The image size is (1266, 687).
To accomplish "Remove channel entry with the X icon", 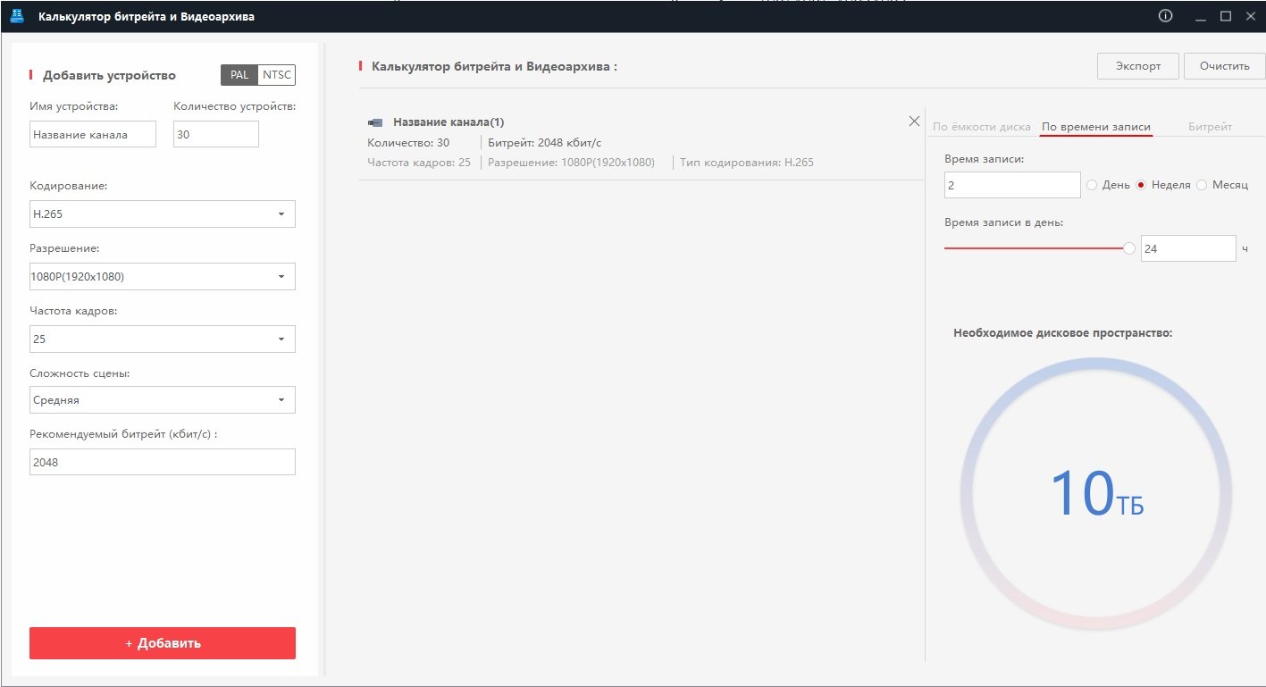I will point(914,121).
